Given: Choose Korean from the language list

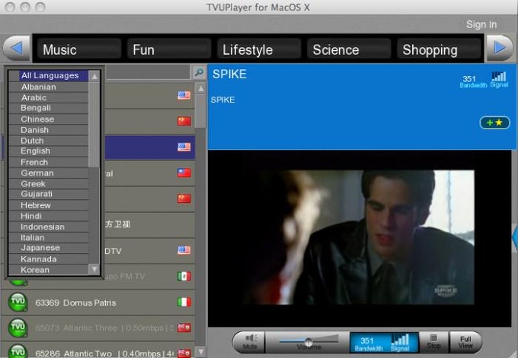Looking at the screenshot, I should 49,270.
